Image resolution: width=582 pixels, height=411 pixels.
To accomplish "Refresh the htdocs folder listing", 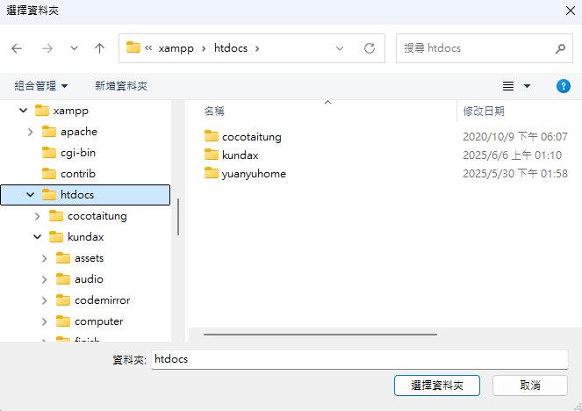I will tap(370, 48).
